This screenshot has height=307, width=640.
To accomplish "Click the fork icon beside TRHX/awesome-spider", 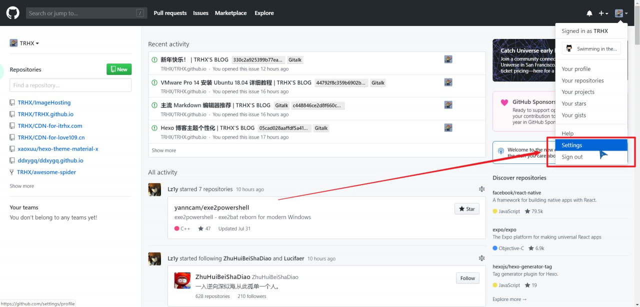I will [12, 172].
